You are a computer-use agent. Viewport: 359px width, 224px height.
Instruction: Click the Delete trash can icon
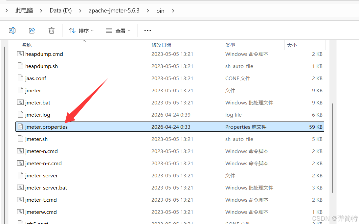(x=52, y=31)
